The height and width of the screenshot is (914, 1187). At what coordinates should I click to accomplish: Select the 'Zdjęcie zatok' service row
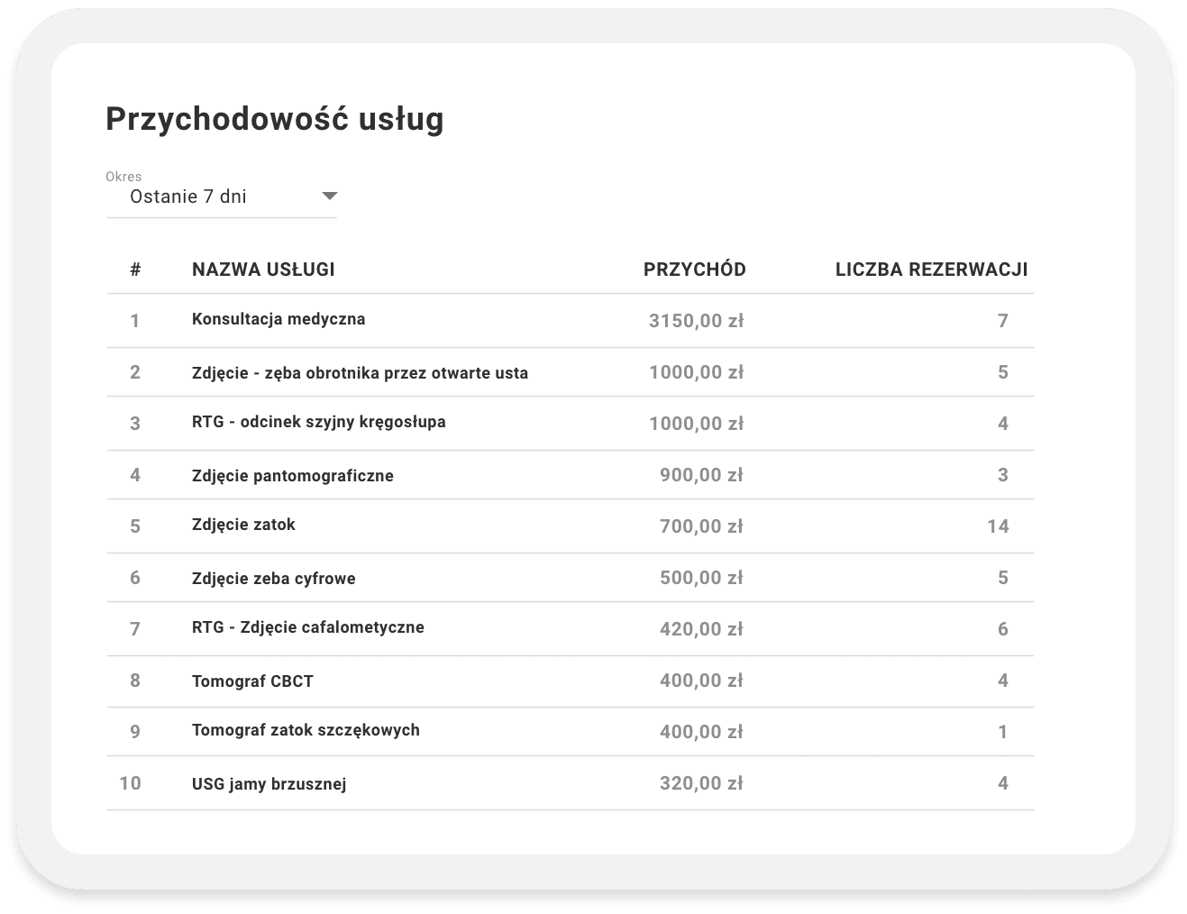pos(243,525)
